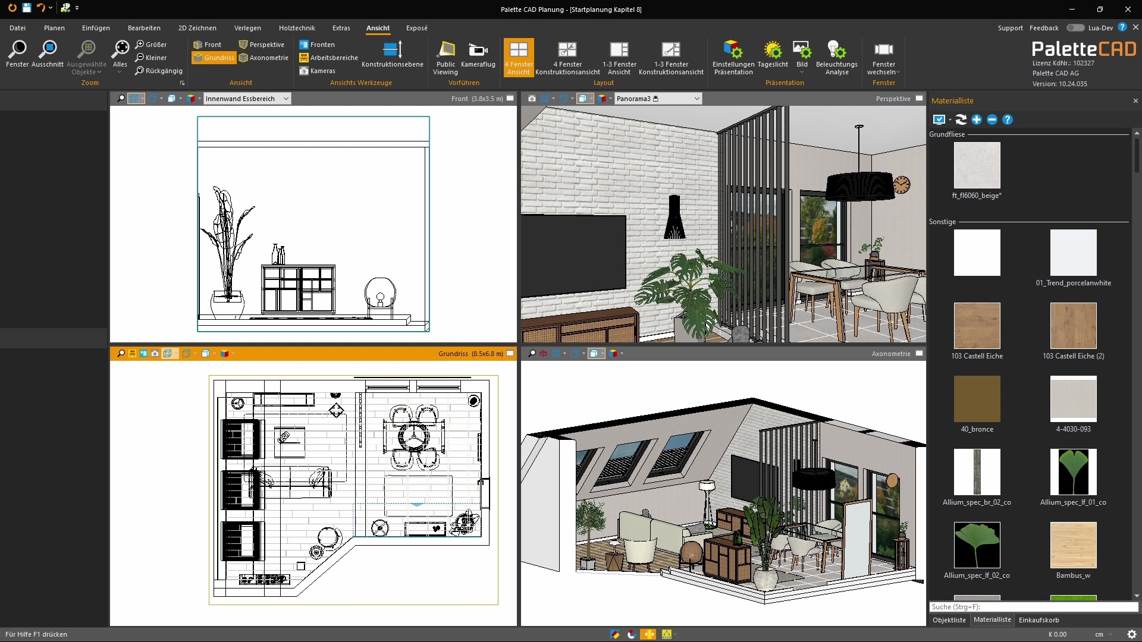Image resolution: width=1142 pixels, height=642 pixels.
Task: Open the Datei menu
Action: [18, 28]
